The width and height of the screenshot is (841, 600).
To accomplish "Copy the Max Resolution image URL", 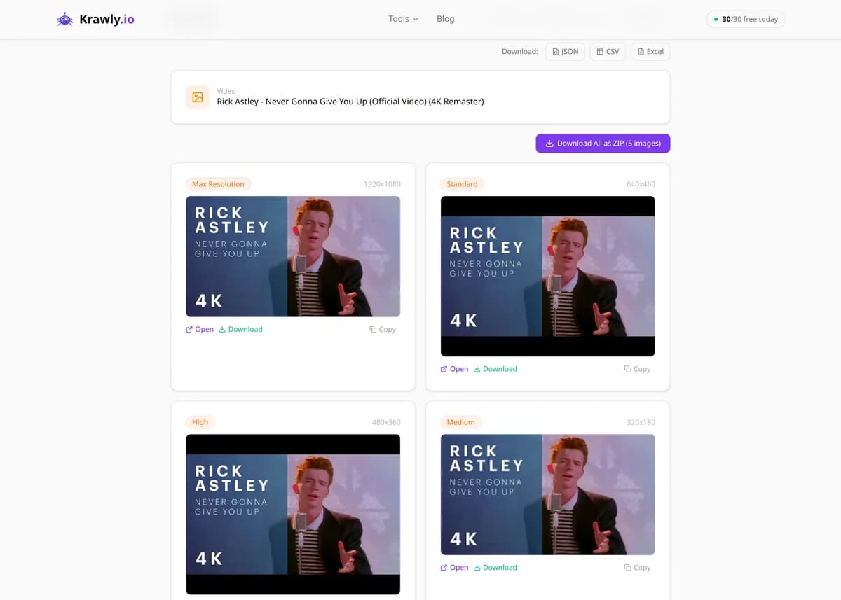I will [383, 329].
